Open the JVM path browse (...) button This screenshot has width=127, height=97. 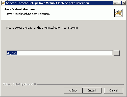point(117,53)
